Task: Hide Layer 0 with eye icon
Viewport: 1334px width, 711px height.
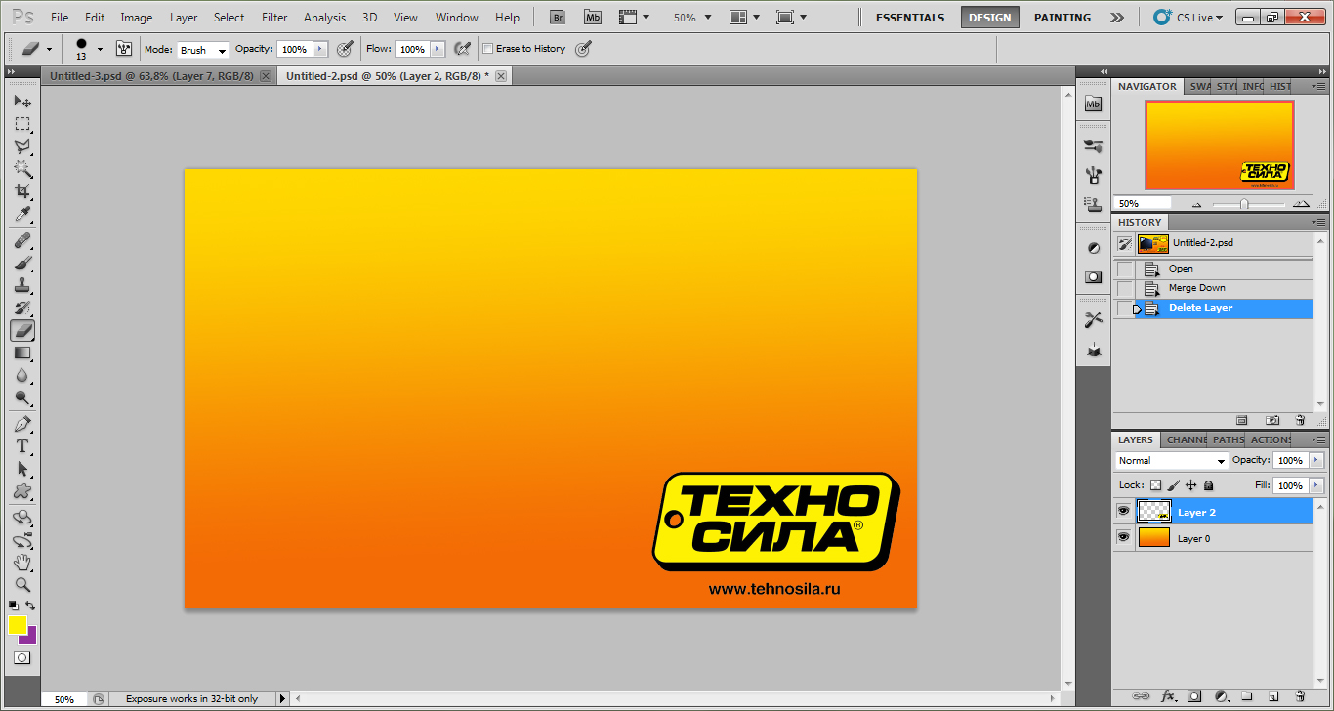Action: click(x=1123, y=537)
